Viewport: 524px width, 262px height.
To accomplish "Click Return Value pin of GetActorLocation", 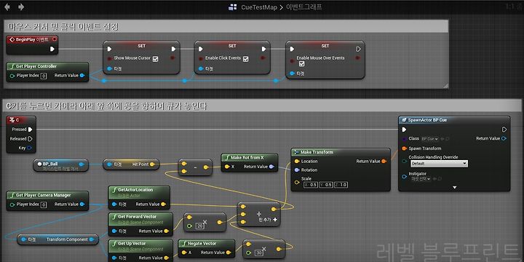I will [163, 205].
